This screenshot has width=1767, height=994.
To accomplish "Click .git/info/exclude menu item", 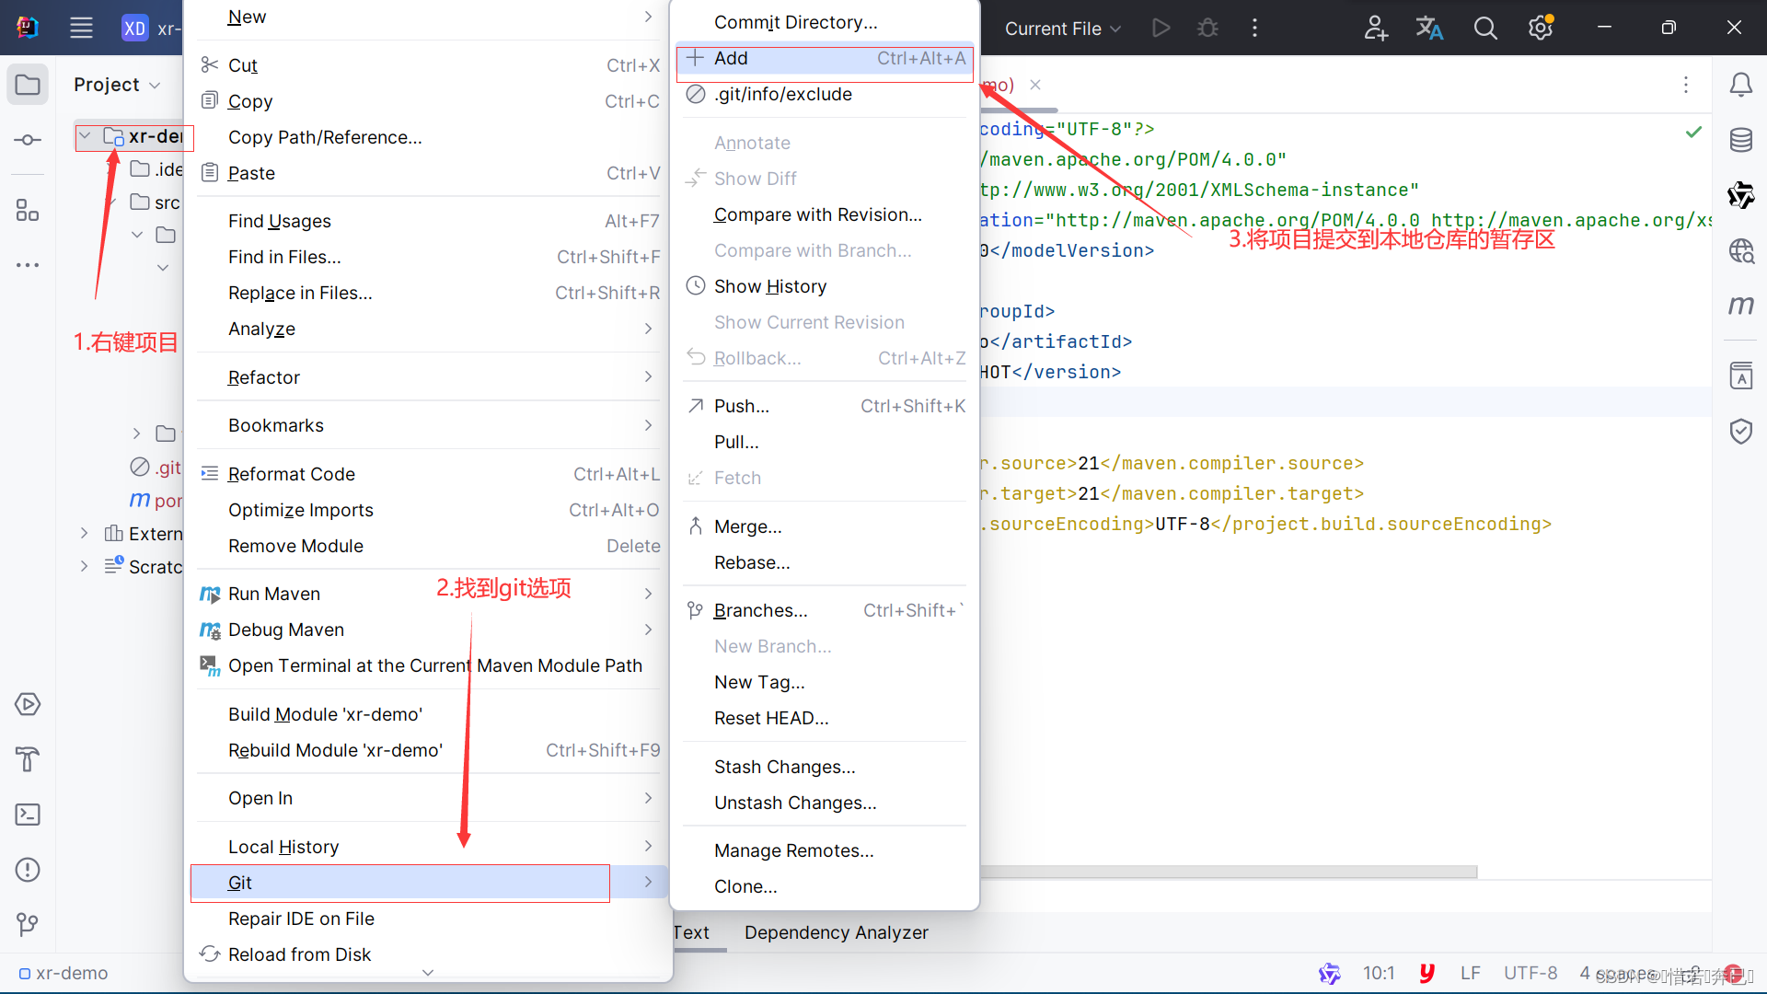I will point(783,92).
